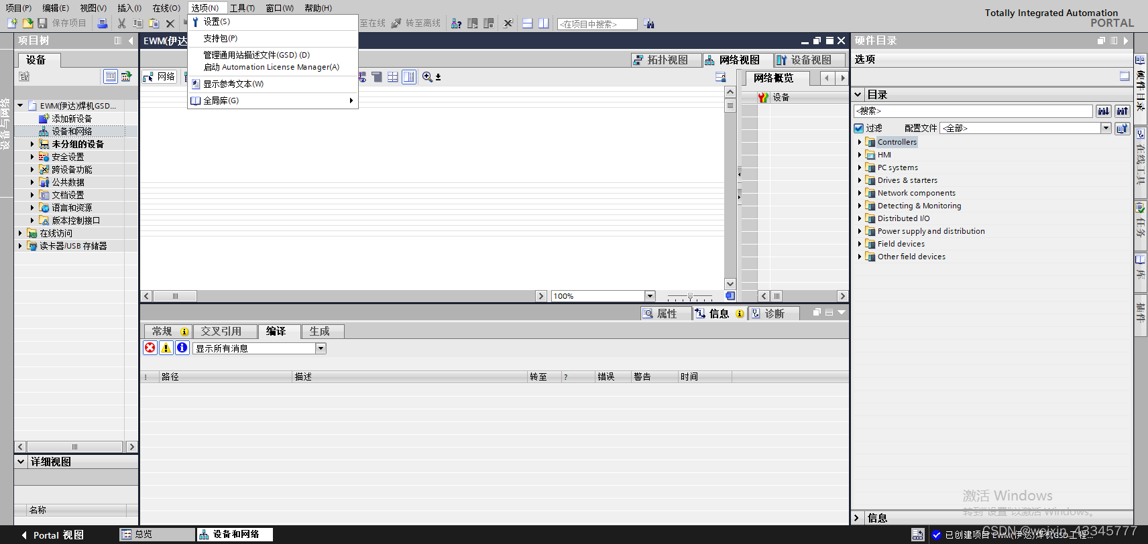Viewport: 1148px width, 544px height.
Task: Toggle the error messages filter button
Action: point(150,348)
